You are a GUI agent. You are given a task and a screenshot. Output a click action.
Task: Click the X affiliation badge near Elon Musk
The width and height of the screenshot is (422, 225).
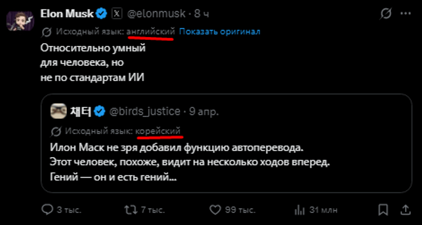117,13
